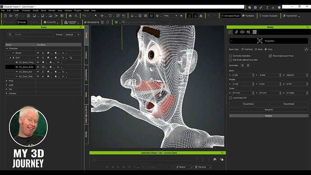Click the Reset Bone button

[248, 104]
